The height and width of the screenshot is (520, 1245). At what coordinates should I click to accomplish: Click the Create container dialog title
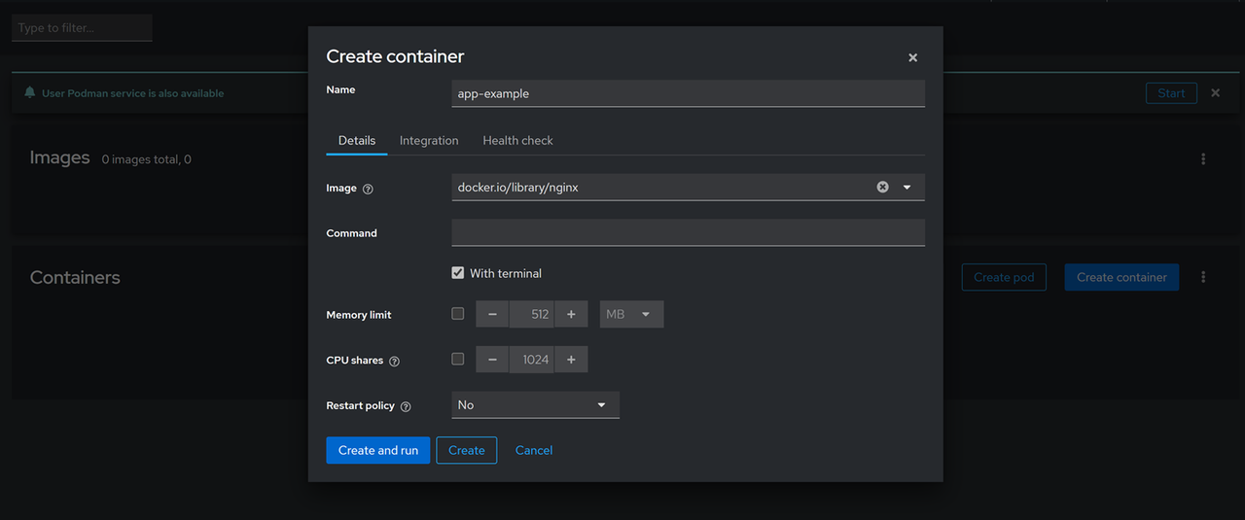395,56
